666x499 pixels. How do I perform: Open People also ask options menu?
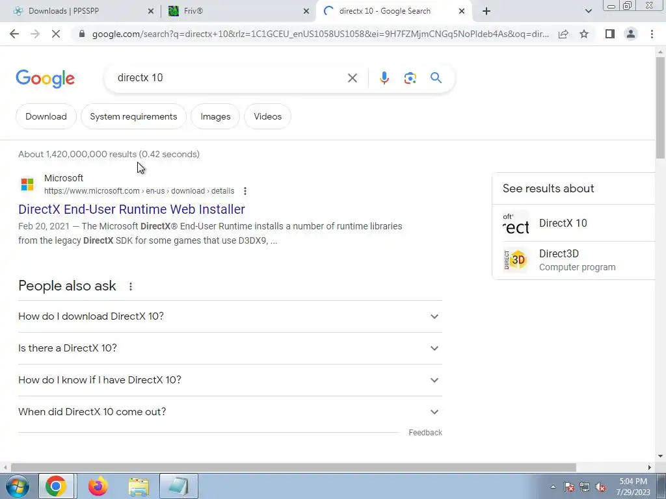tap(131, 287)
